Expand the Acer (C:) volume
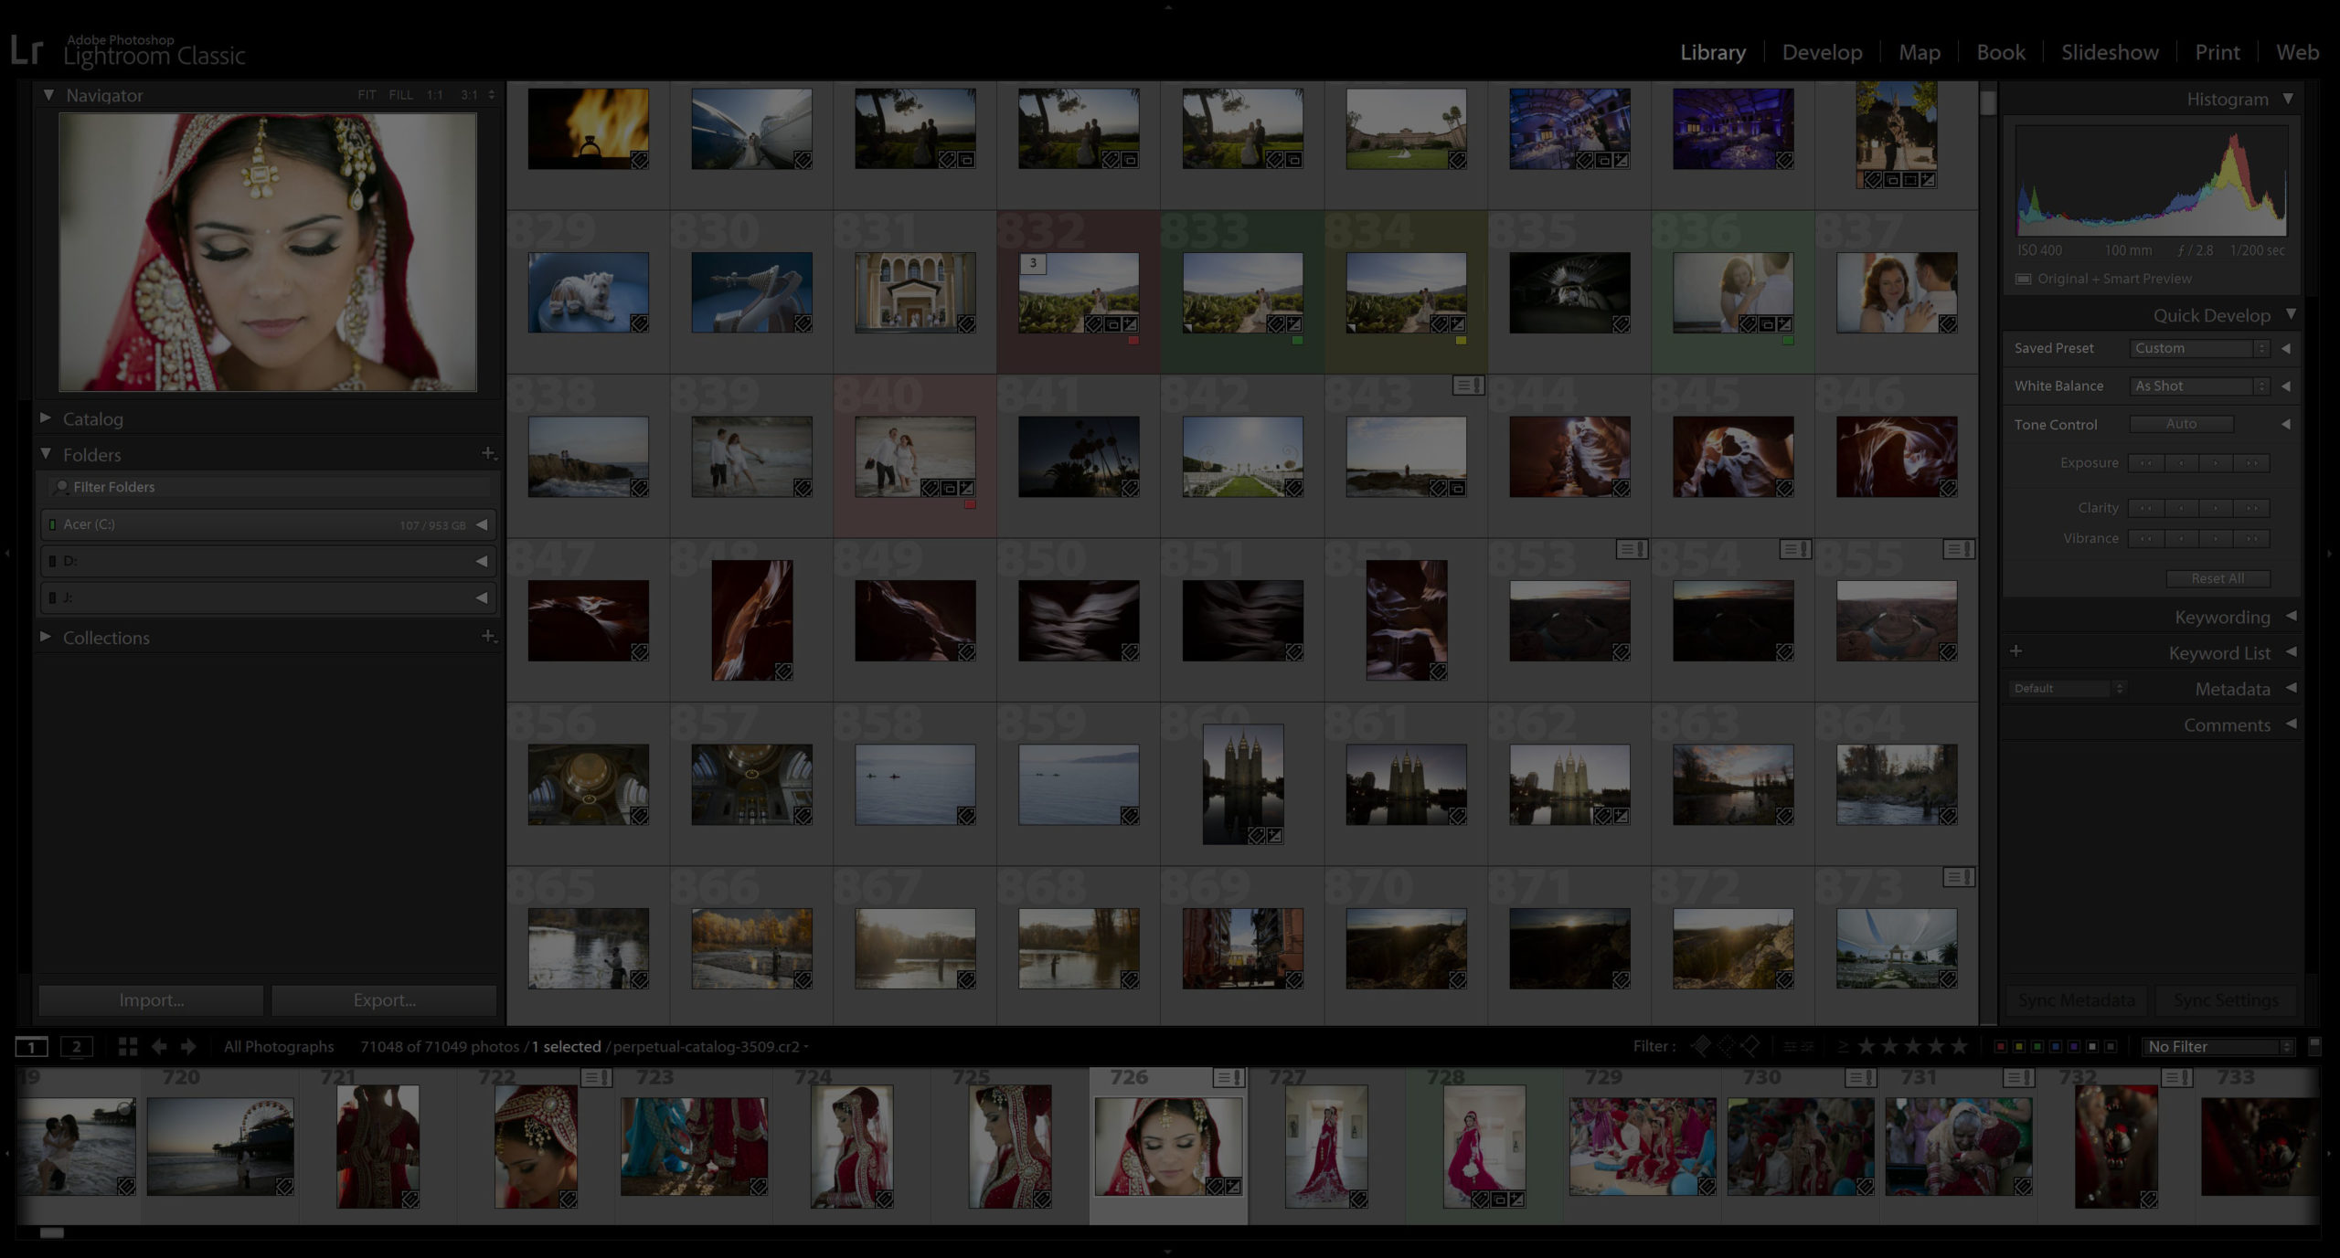The image size is (2340, 1258). click(482, 524)
